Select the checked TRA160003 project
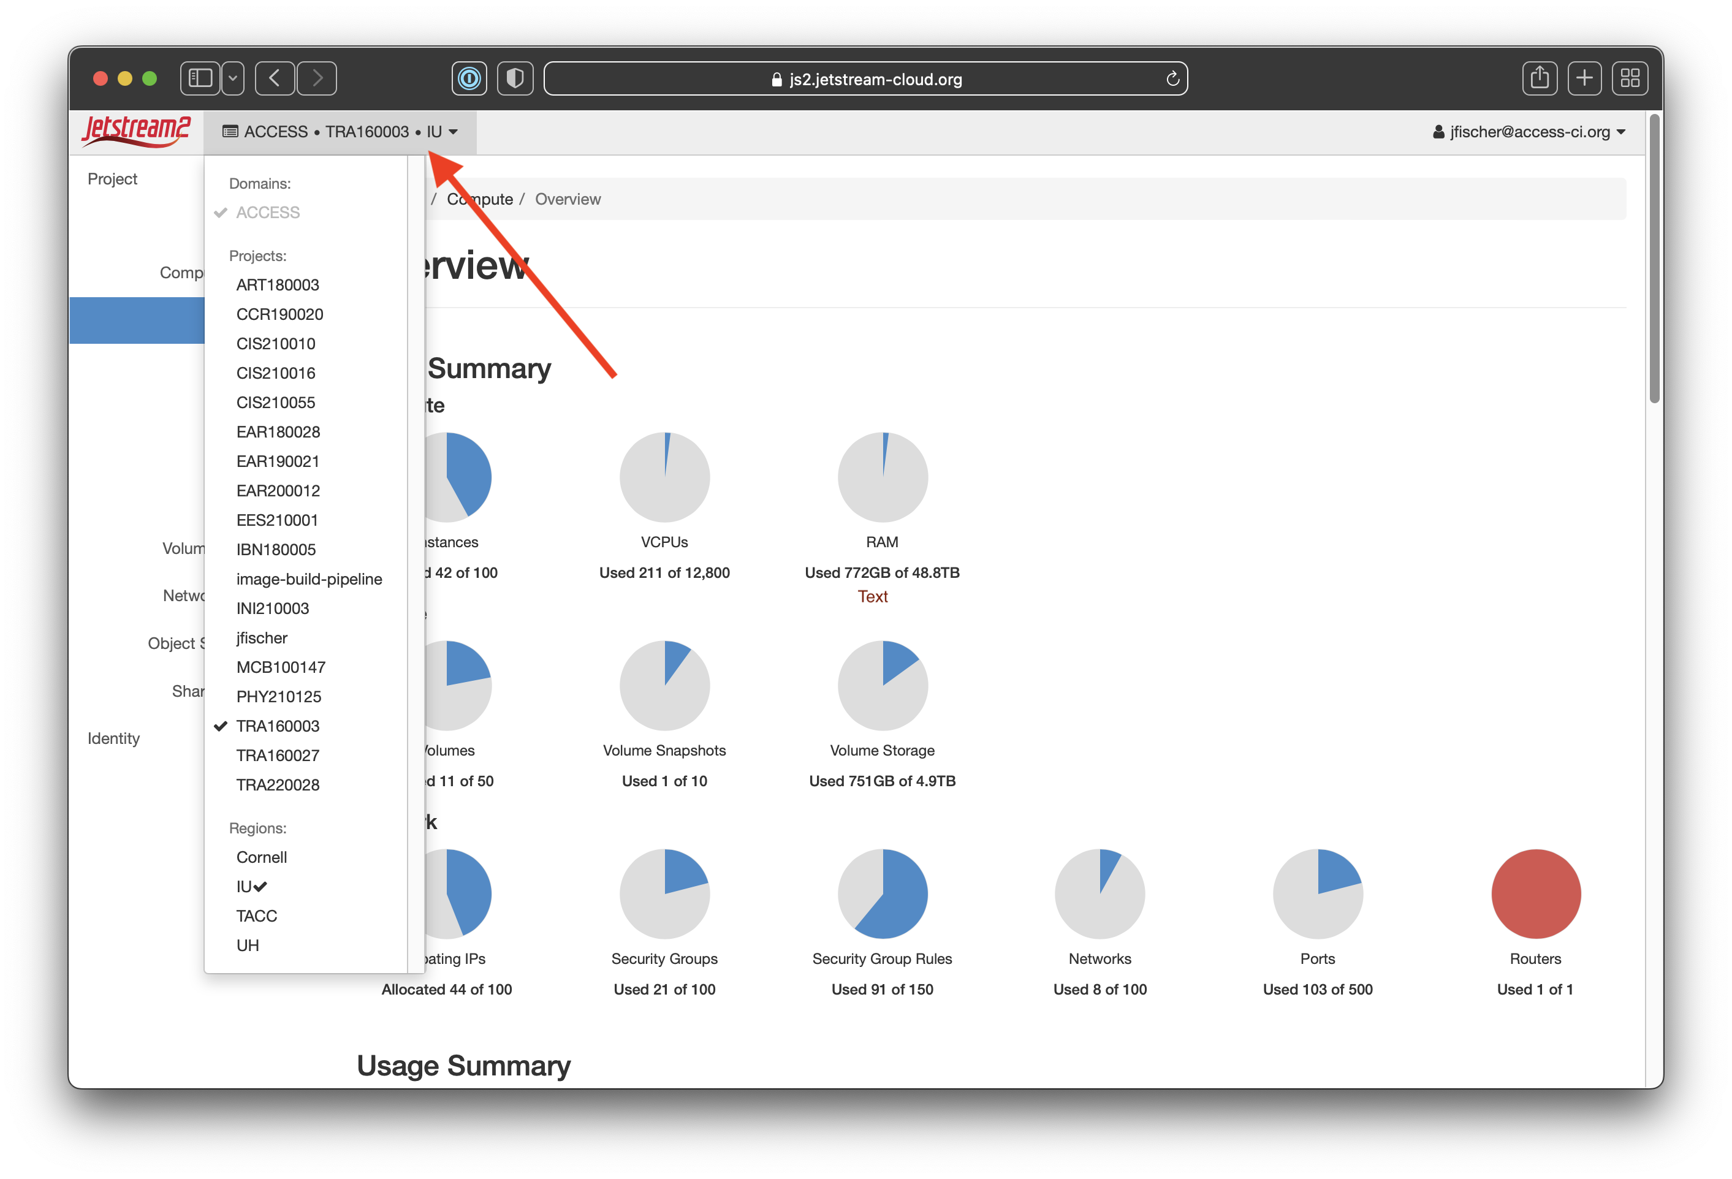 277,726
